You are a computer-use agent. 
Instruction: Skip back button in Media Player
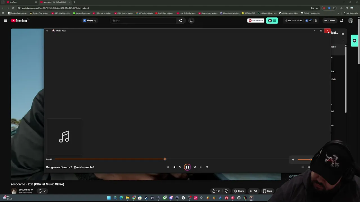click(x=180, y=167)
